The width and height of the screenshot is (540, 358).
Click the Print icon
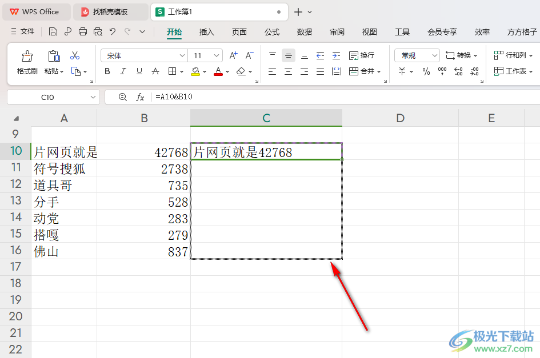tap(83, 31)
